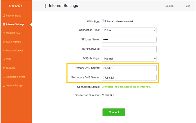Click the Internet Status sidebar icon

click(x=4, y=16)
